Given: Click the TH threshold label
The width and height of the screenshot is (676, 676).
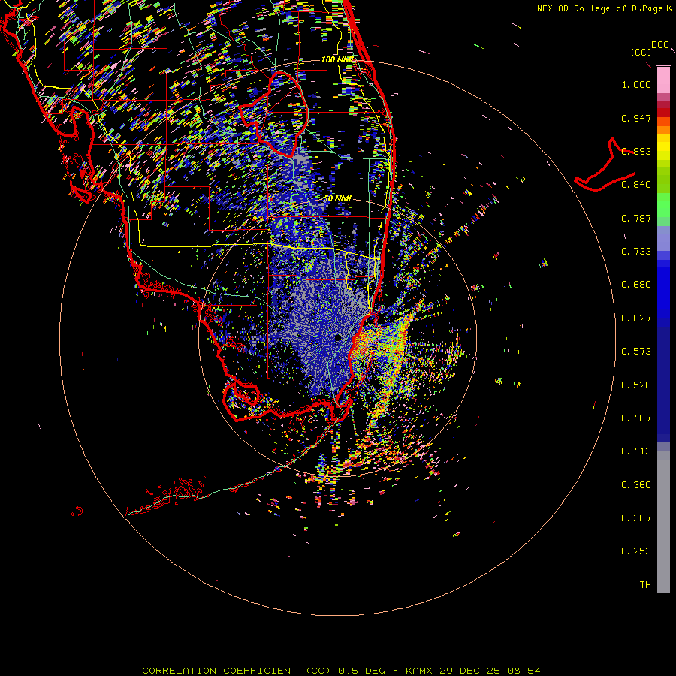Looking at the screenshot, I should point(645,585).
